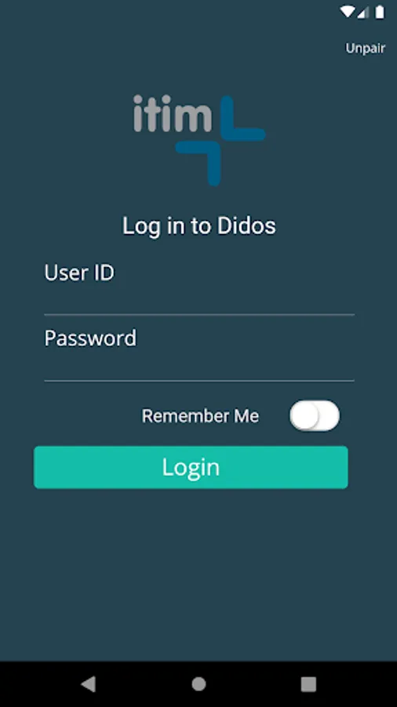Tap the underline beneath User ID
Image resolution: width=397 pixels, height=707 pixels.
point(199,314)
